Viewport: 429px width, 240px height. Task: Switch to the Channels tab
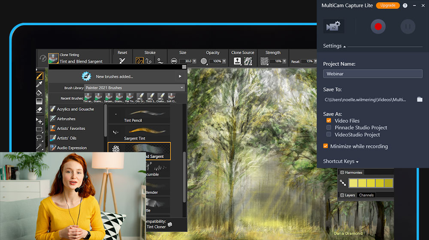tap(366, 195)
